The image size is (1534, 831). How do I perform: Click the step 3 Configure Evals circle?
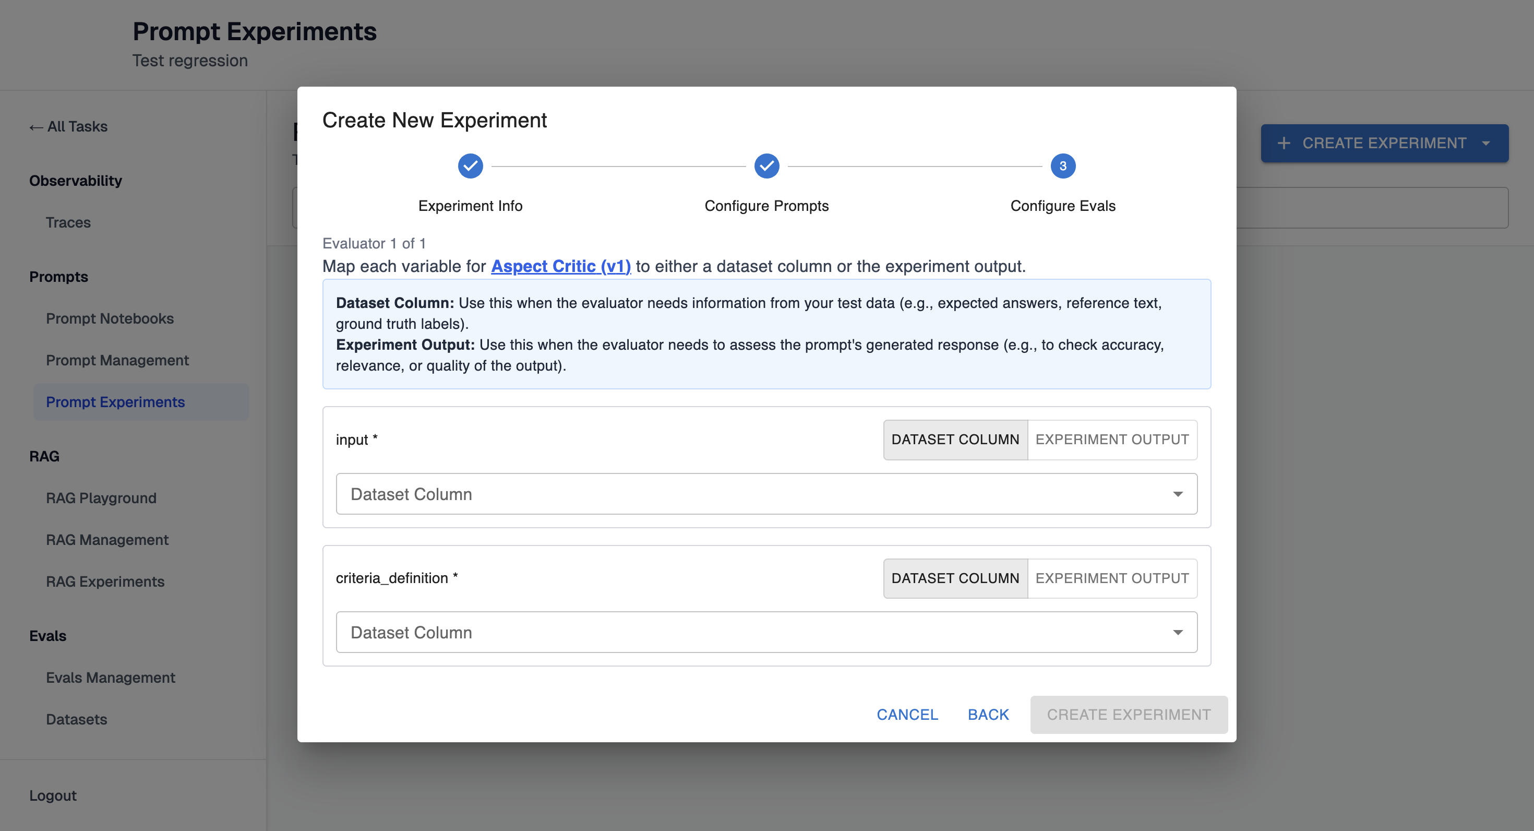[x=1062, y=165]
